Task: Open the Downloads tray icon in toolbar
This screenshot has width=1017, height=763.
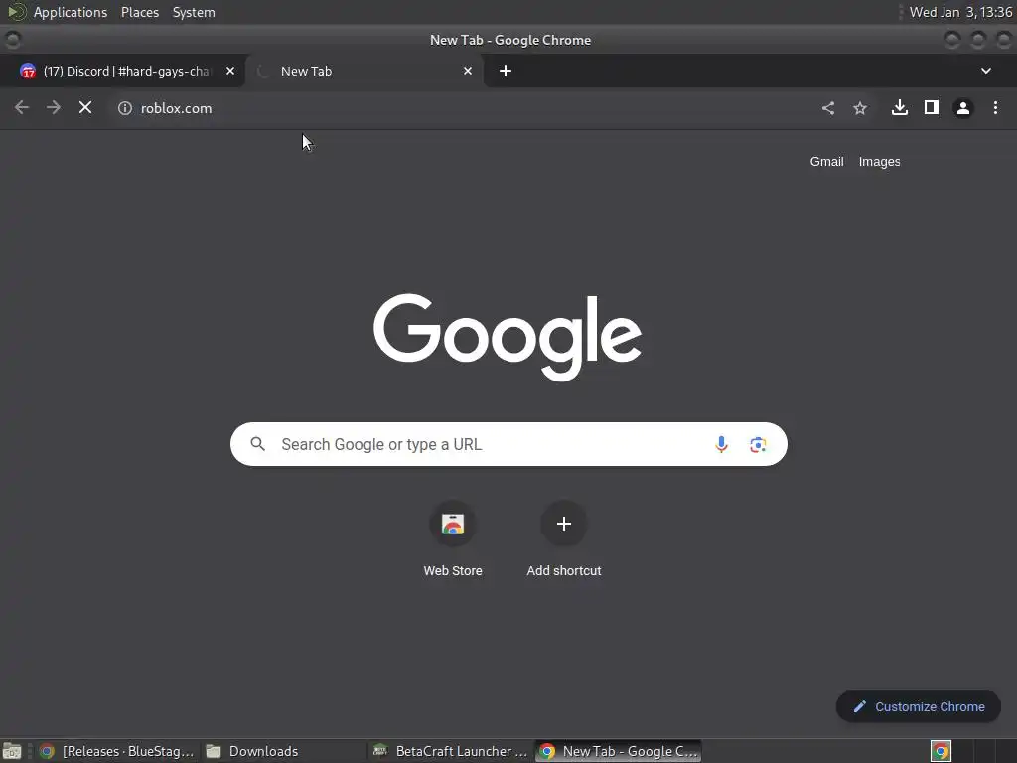Action: [x=899, y=107]
